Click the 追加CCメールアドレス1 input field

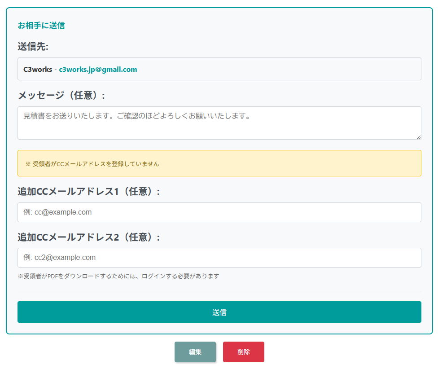click(219, 212)
